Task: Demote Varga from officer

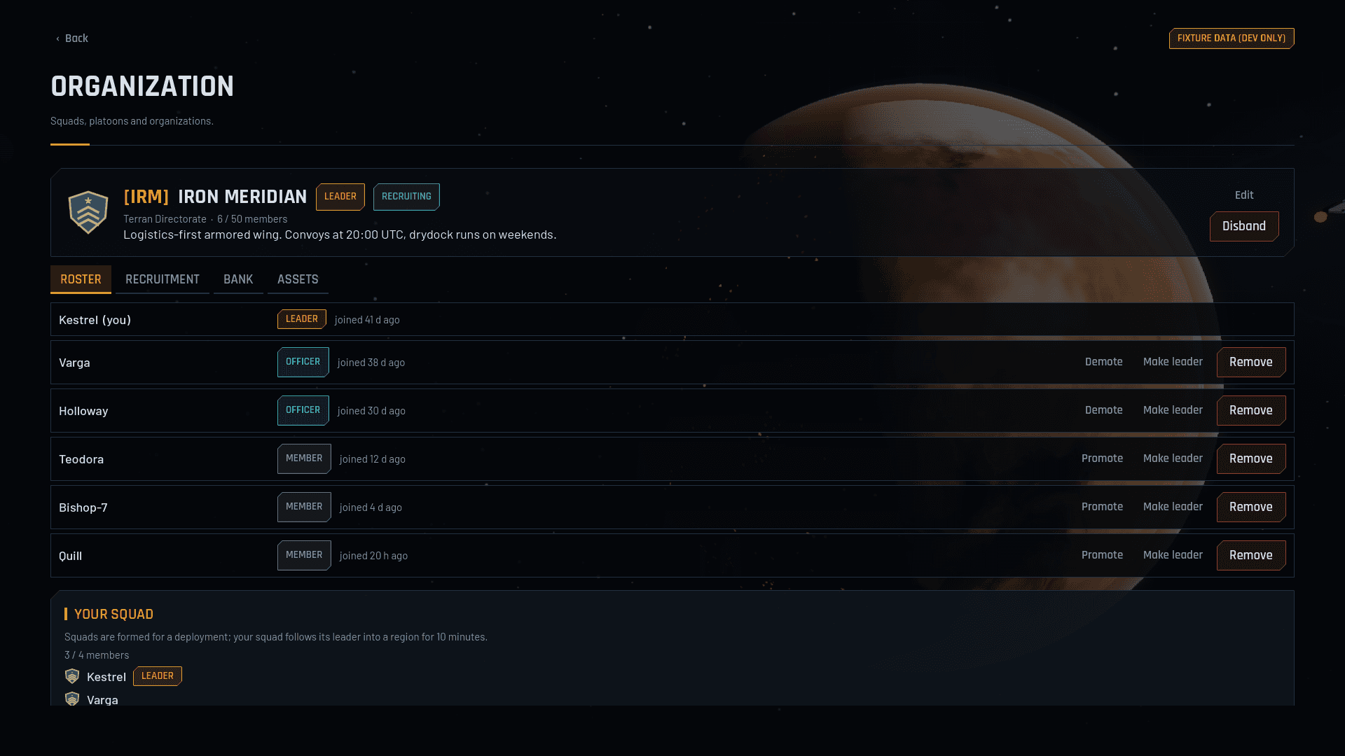Action: click(1104, 362)
